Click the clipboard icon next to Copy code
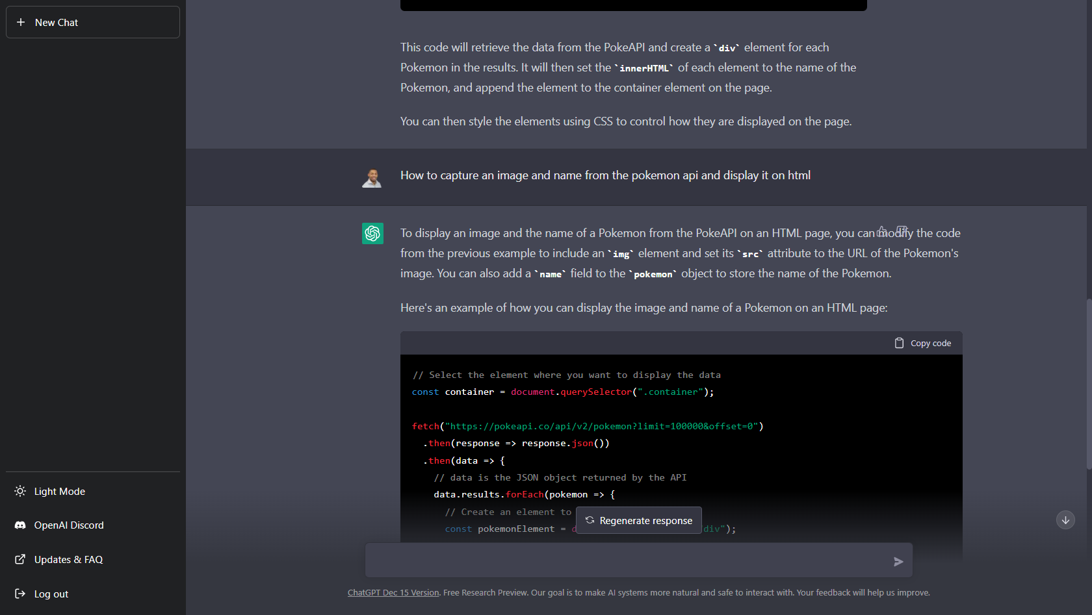This screenshot has height=615, width=1092. tap(899, 343)
